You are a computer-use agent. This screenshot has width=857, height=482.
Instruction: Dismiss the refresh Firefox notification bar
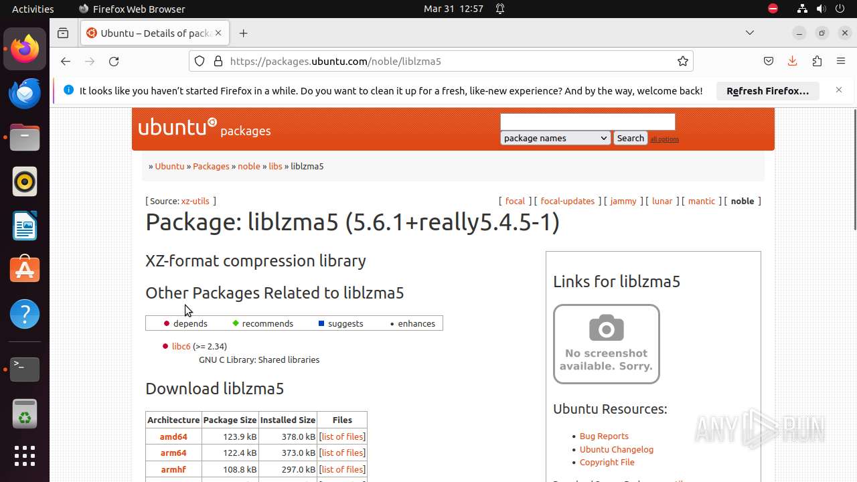(x=839, y=90)
